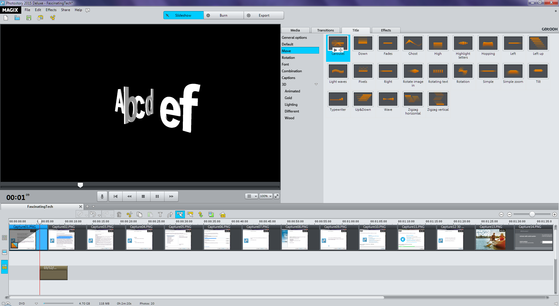Viewport: 559px width, 306px height.
Task: Open the DVD format dropdown in the status bar
Action: (x=36, y=303)
